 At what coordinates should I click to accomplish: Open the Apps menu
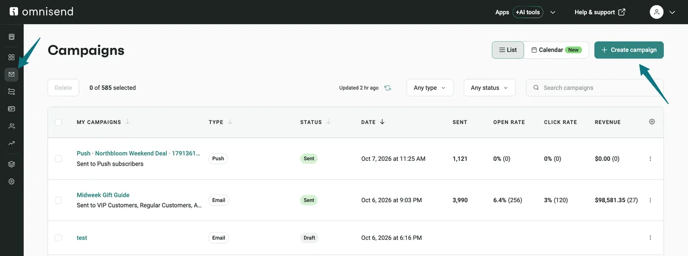pyautogui.click(x=502, y=12)
